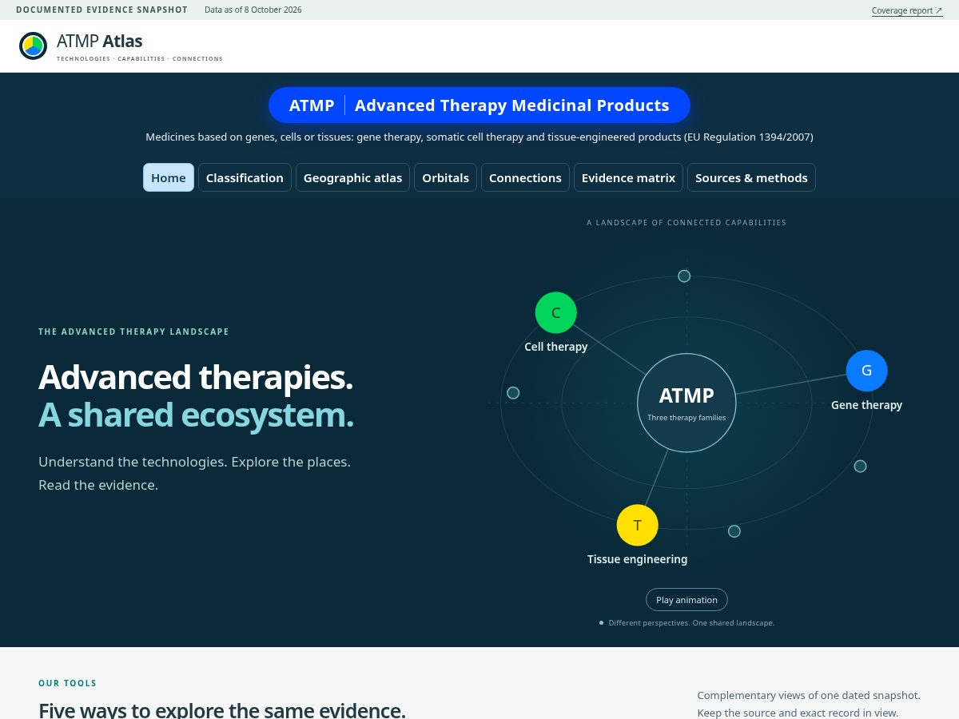Click the ATMP Atlas circular logo icon
Viewport: 959px width, 719px height.
pyautogui.click(x=33, y=46)
